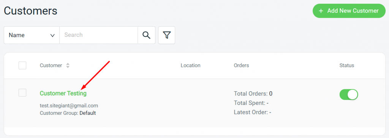
Task: Focus the Search text field
Action: coord(98,35)
